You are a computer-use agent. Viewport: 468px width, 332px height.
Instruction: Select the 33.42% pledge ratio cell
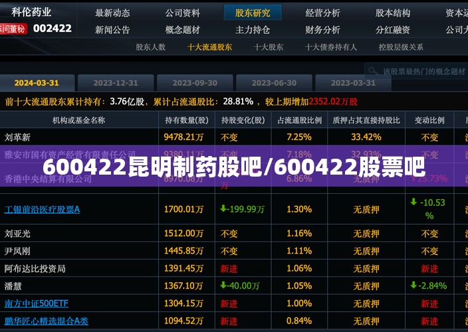coord(366,137)
